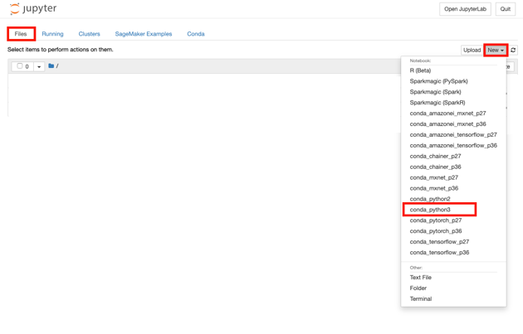Screen dimensions: 523x334
Task: Open the SageMaker Examples tab
Action: (144, 34)
